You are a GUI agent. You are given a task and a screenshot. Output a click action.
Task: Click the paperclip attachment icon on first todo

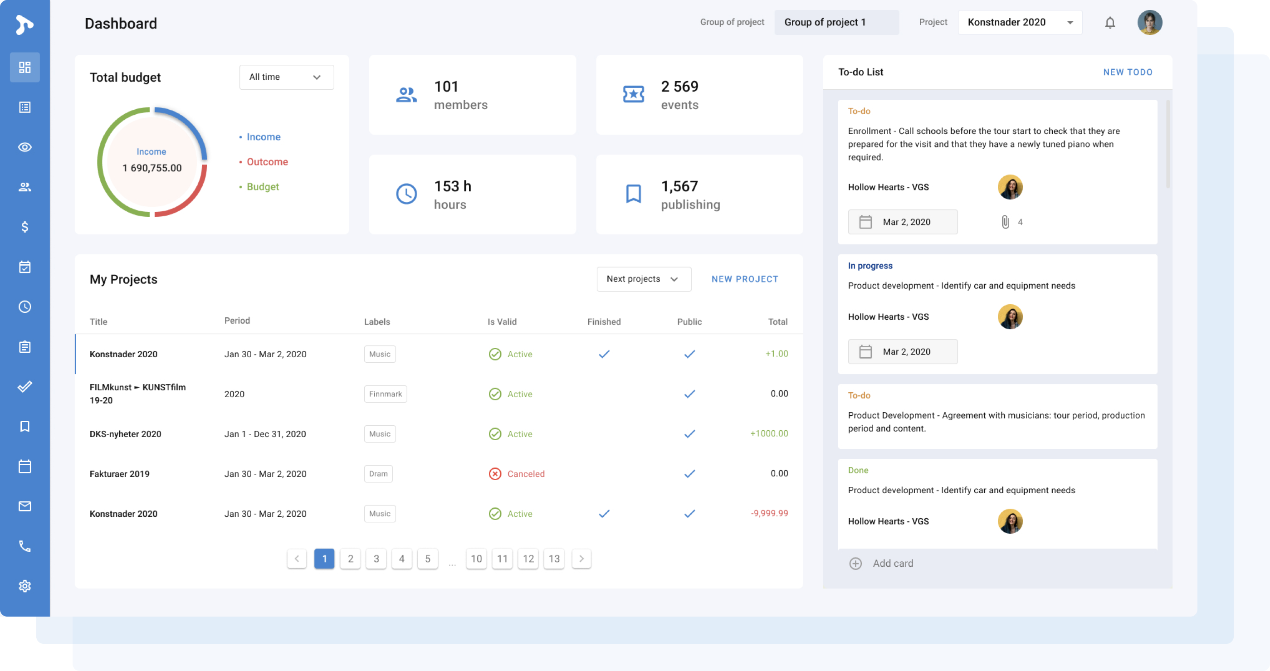[1005, 222]
